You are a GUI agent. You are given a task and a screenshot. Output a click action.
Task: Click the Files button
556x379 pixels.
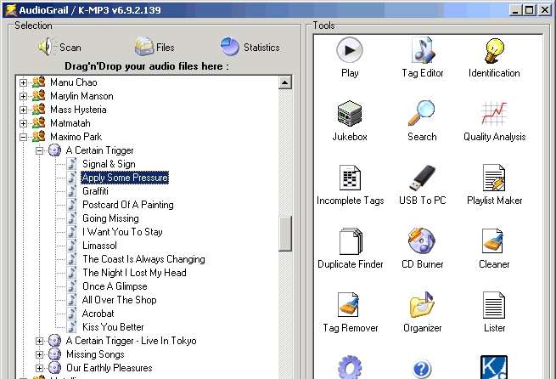tap(154, 47)
